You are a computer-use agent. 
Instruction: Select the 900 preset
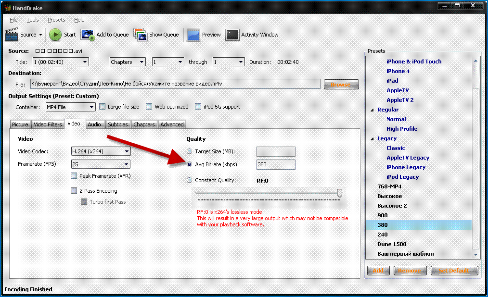coord(383,216)
